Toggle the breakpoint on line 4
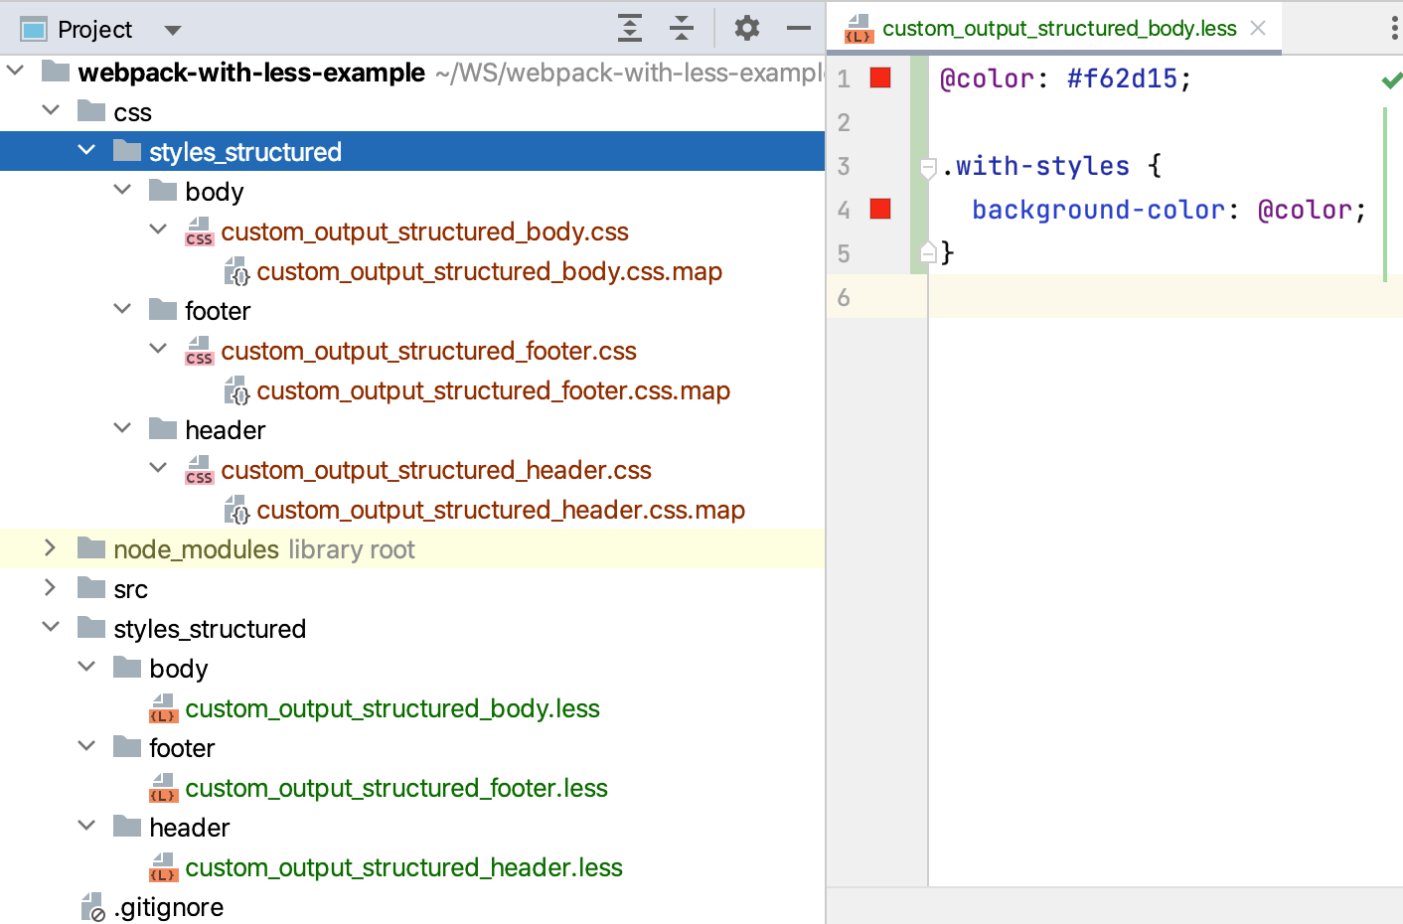1403x924 pixels. (878, 209)
